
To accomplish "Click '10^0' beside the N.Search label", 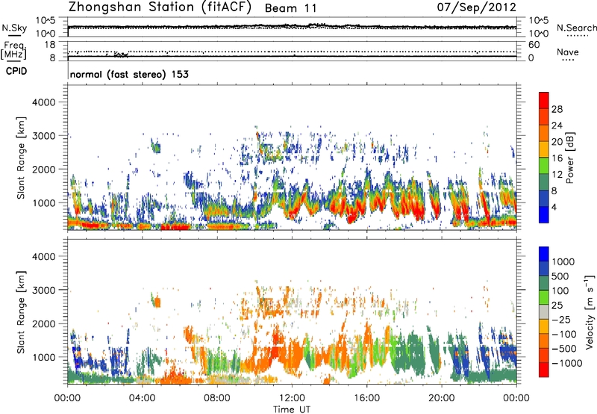I will 538,34.
